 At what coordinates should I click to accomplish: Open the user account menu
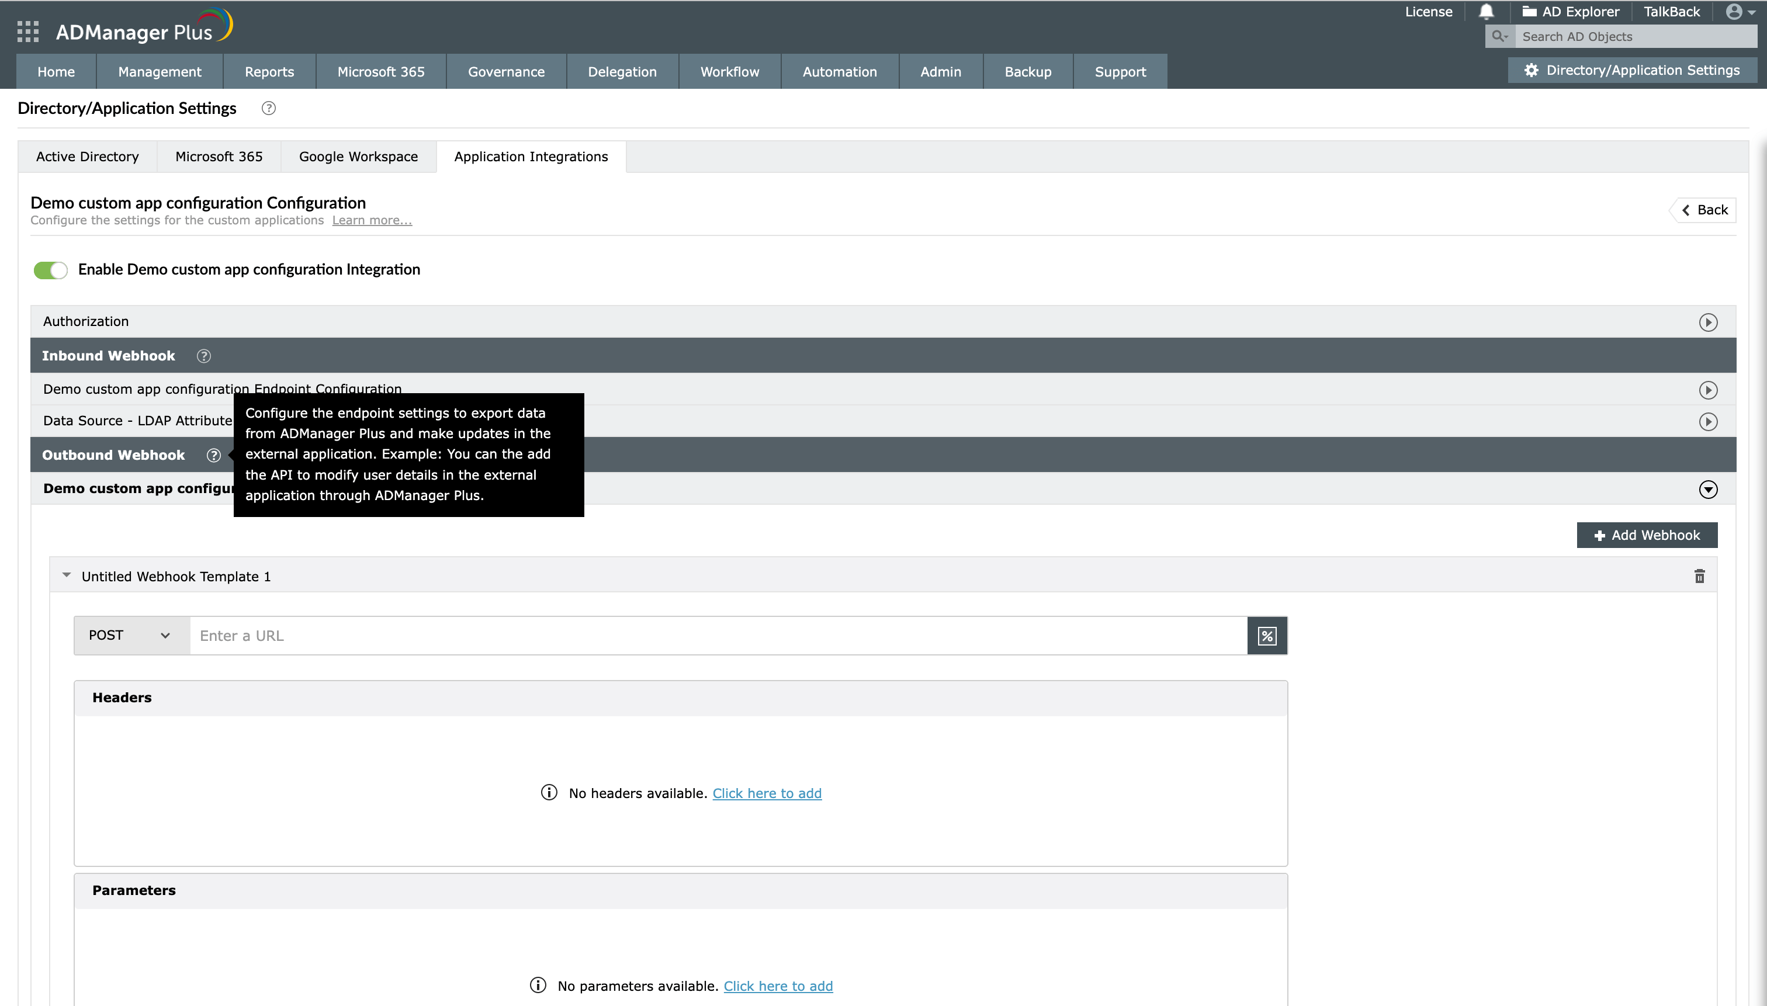pos(1737,11)
